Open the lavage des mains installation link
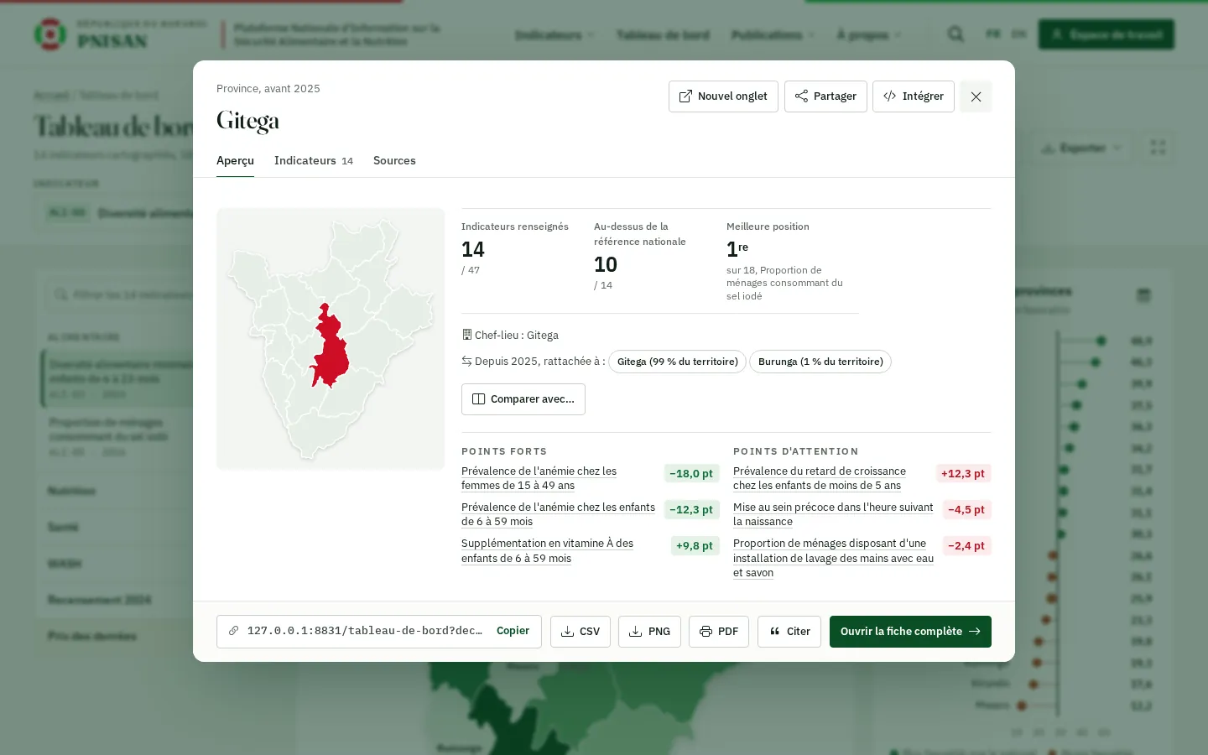This screenshot has height=755, width=1208. (x=833, y=558)
